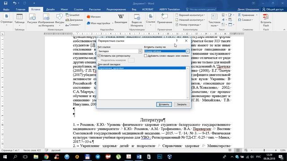Insert Видео из Интернета online video

[137, 20]
